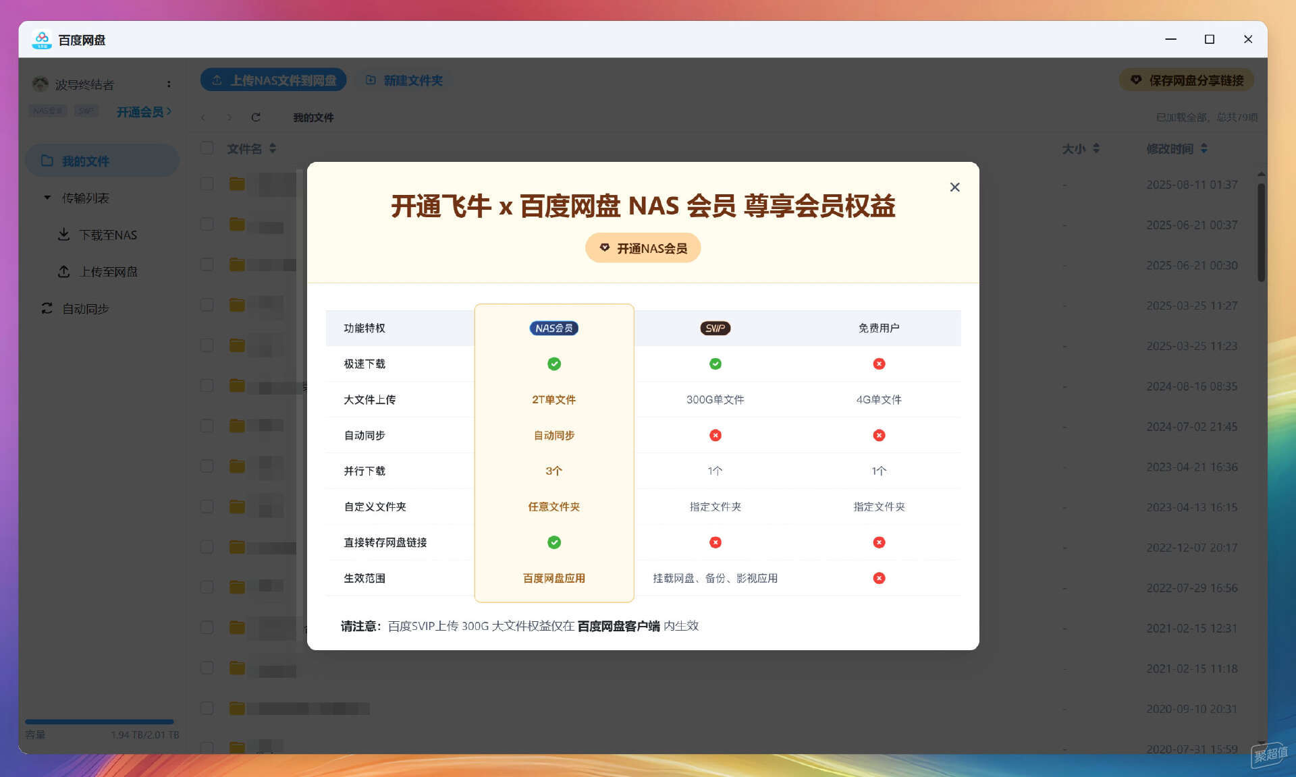This screenshot has height=777, width=1296.
Task: Click the 功能特权 column header
Action: tap(364, 328)
